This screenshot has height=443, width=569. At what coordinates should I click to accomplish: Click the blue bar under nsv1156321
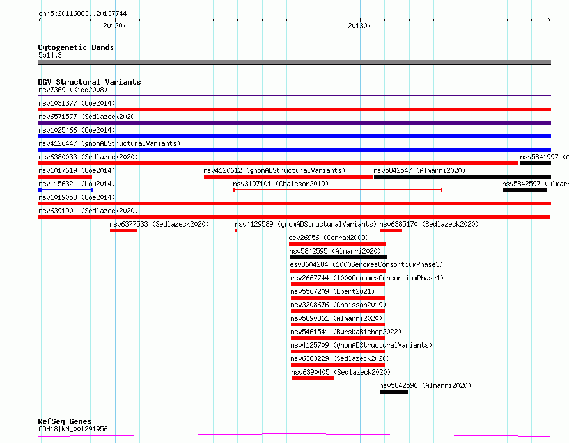tap(65, 190)
